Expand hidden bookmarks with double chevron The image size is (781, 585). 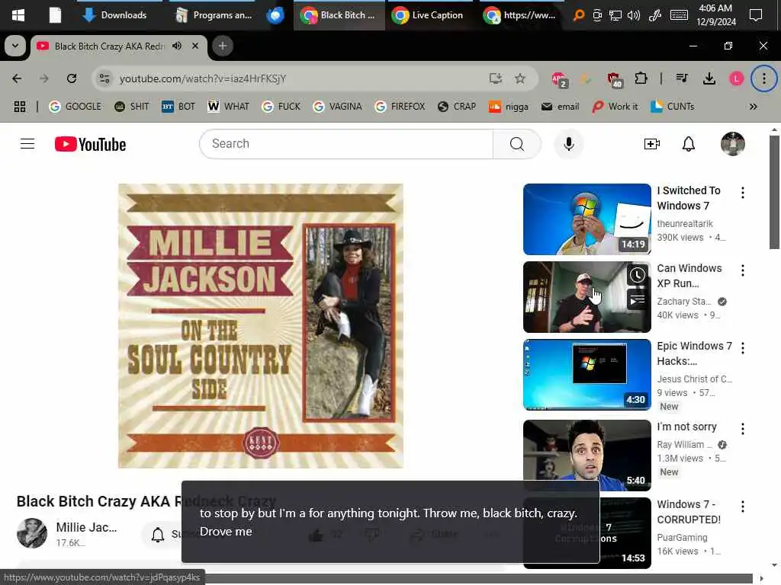(x=753, y=107)
